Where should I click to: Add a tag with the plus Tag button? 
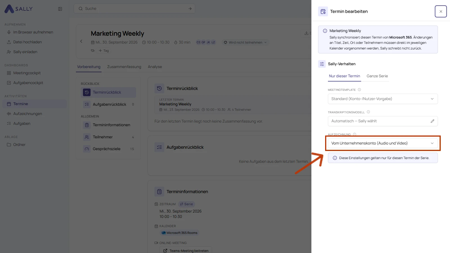click(x=103, y=51)
